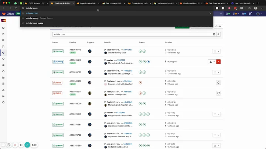Cancel the running pipeline #280615815
The width and height of the screenshot is (266, 149).
(218, 62)
